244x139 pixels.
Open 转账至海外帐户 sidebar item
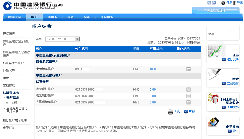13,63
